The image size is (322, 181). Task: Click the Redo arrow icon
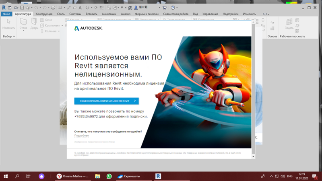click(x=45, y=8)
